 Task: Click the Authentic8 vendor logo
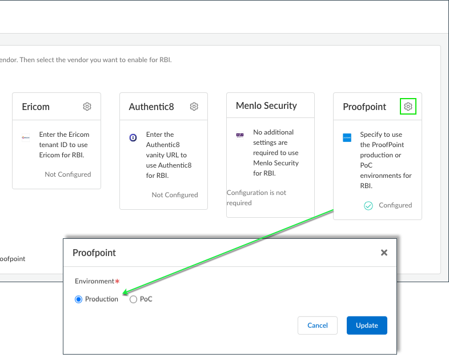133,138
